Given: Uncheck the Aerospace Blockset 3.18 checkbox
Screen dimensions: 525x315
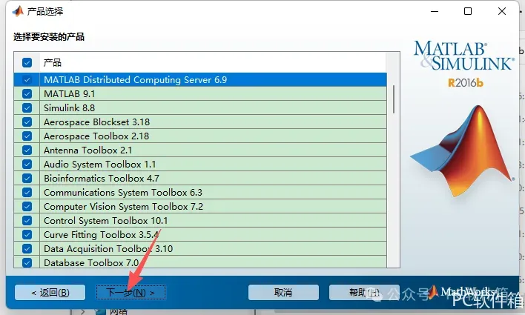Looking at the screenshot, I should tap(27, 122).
